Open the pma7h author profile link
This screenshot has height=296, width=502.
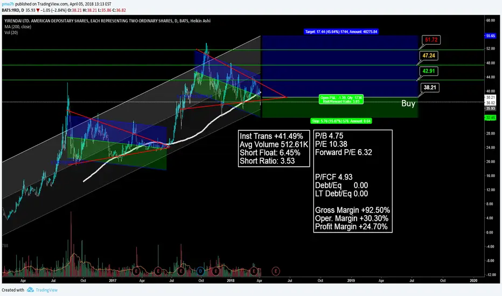(x=8, y=4)
